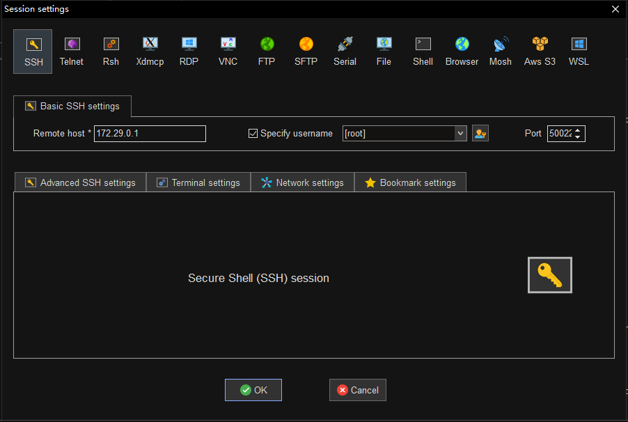Viewport: 628px width, 422px height.
Task: Click the large yellow key SSH icon
Action: 550,275
